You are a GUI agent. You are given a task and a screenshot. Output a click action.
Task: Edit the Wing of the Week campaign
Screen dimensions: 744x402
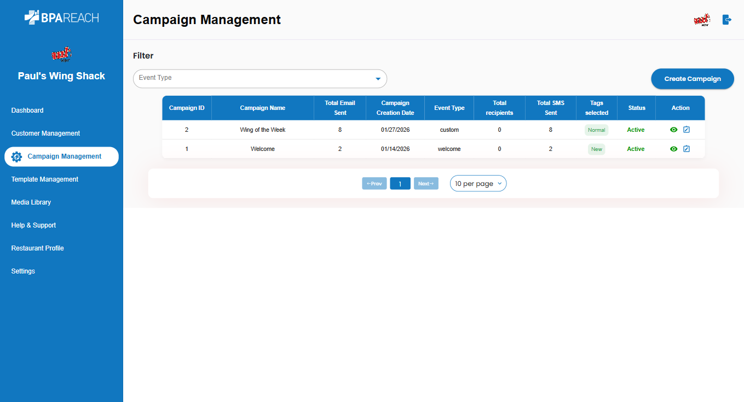[x=687, y=130]
